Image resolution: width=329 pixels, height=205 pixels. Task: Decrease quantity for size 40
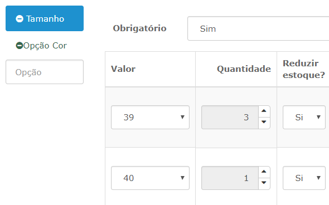[264, 183]
